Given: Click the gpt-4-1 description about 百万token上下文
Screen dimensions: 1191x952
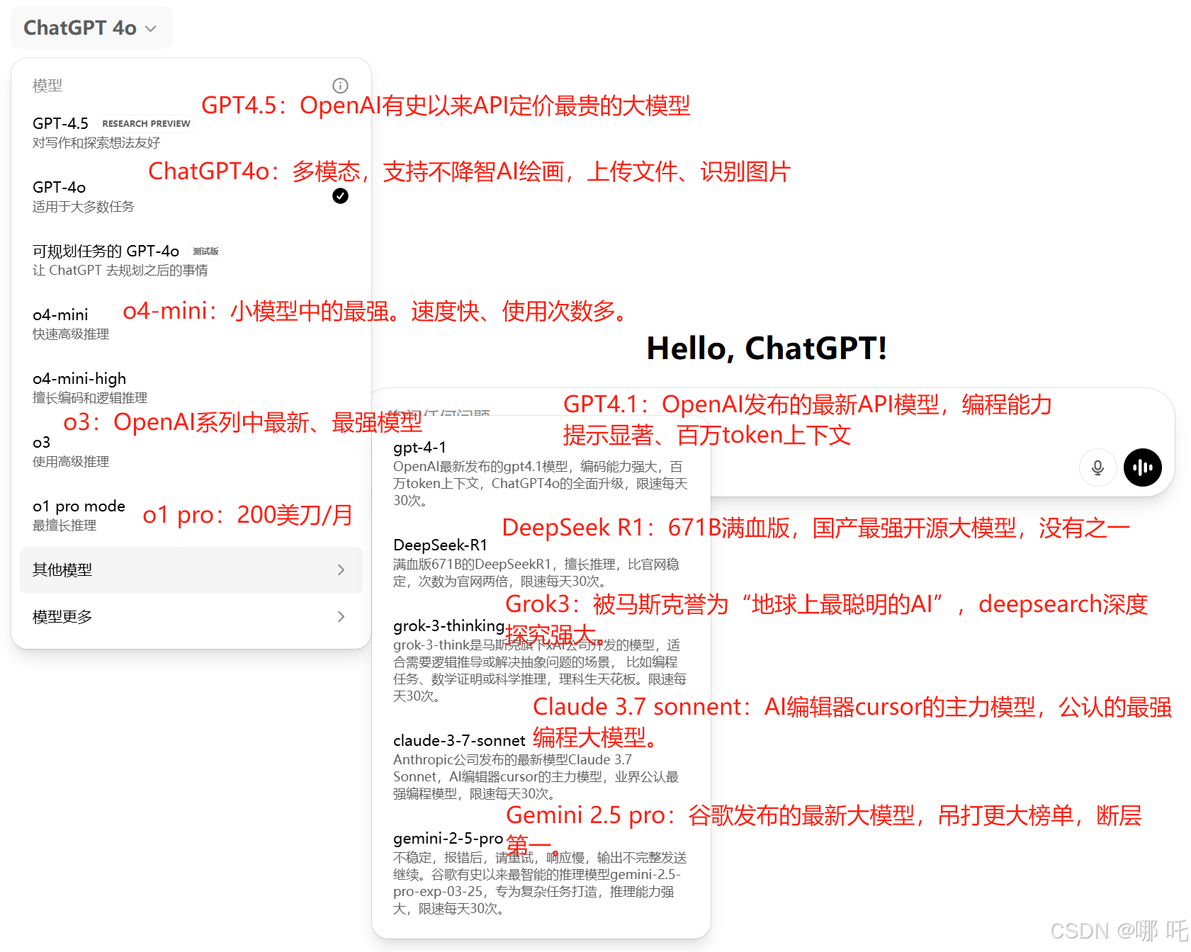Looking at the screenshot, I should click(x=541, y=484).
